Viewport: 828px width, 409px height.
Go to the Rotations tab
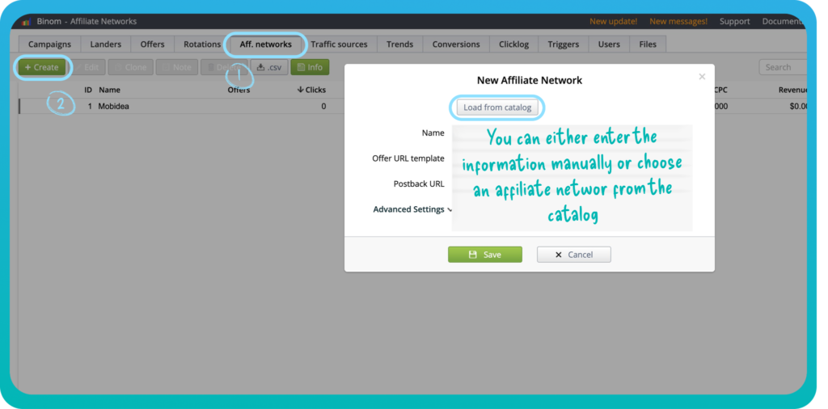(x=201, y=44)
